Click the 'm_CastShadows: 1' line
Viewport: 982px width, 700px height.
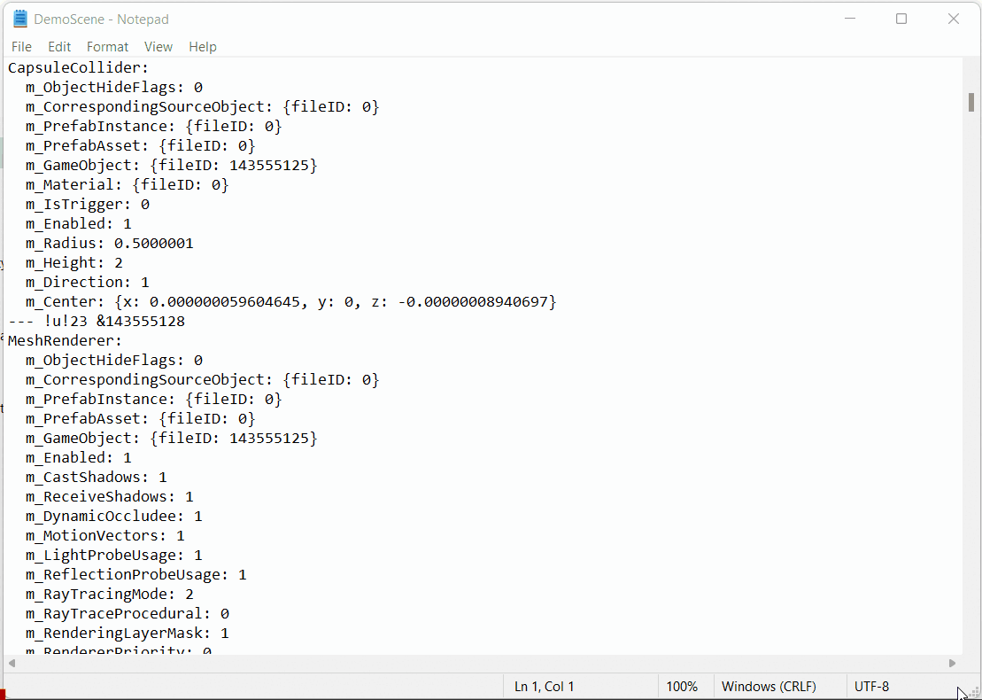pos(97,477)
